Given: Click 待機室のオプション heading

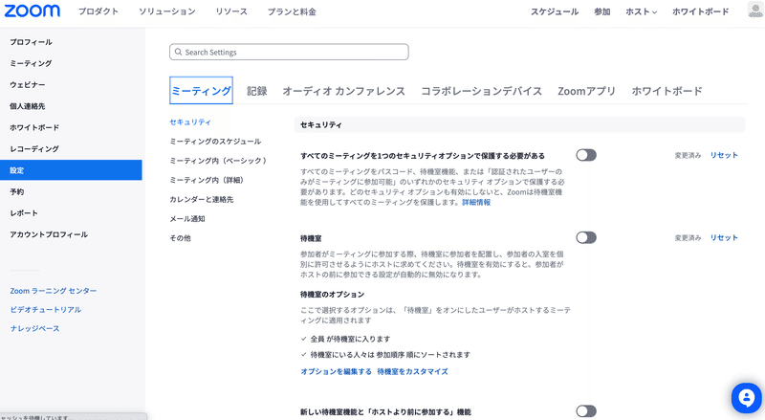Looking at the screenshot, I should tap(332, 295).
